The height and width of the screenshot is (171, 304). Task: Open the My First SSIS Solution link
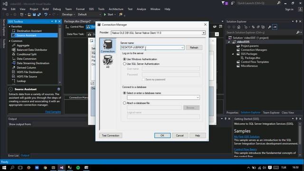[x=247, y=137]
